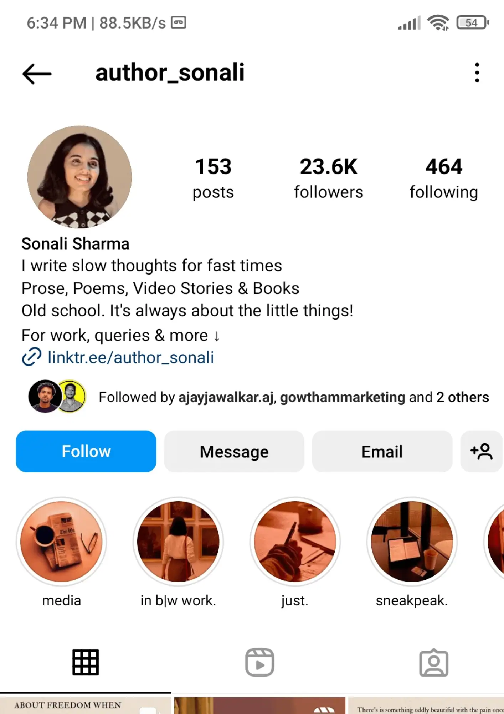Viewport: 504px width, 714px height.
Task: Tap the back arrow icon
Action: tap(37, 74)
